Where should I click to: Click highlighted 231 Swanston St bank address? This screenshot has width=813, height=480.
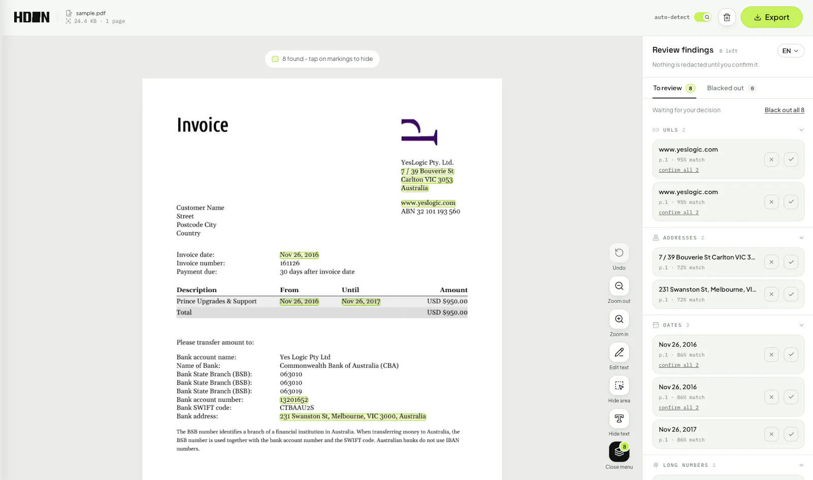[353, 417]
